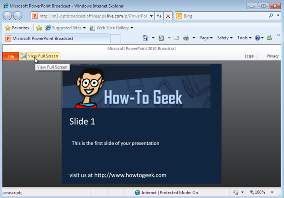284x198 pixels.
Task: Click the "Microsoft PowerPoint 2010 Broadcast" heading
Action: (x=141, y=48)
